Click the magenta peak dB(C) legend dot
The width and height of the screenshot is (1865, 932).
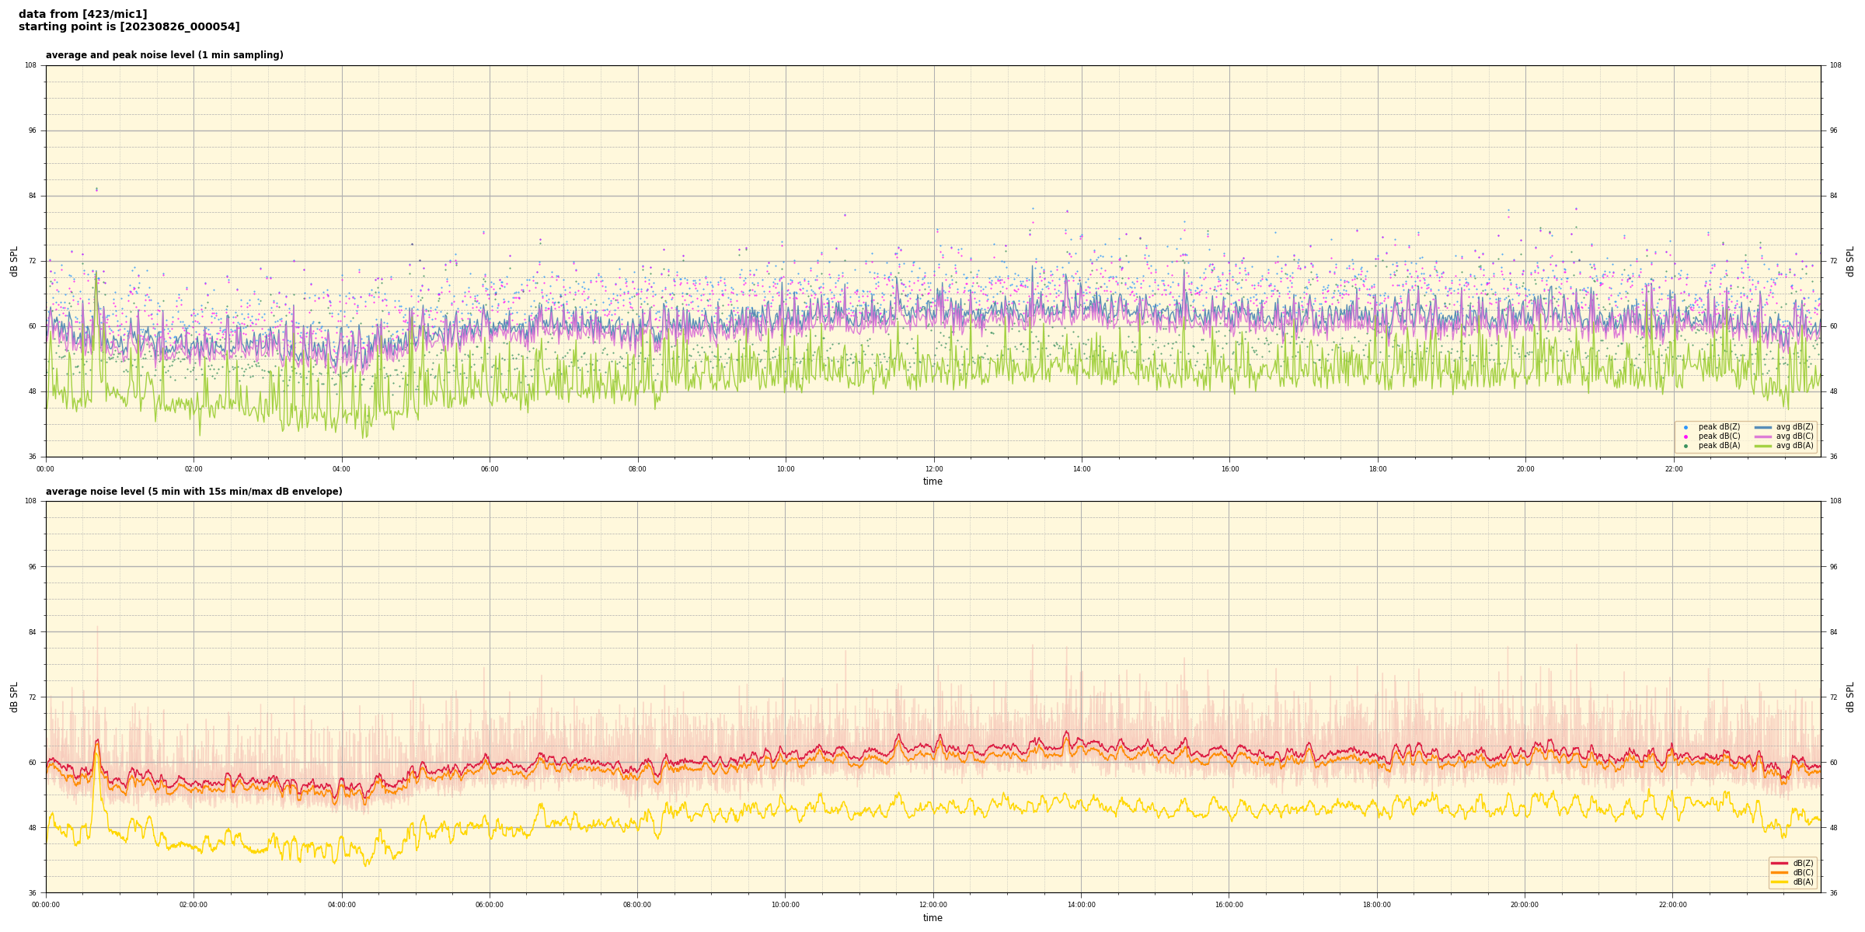point(1685,436)
